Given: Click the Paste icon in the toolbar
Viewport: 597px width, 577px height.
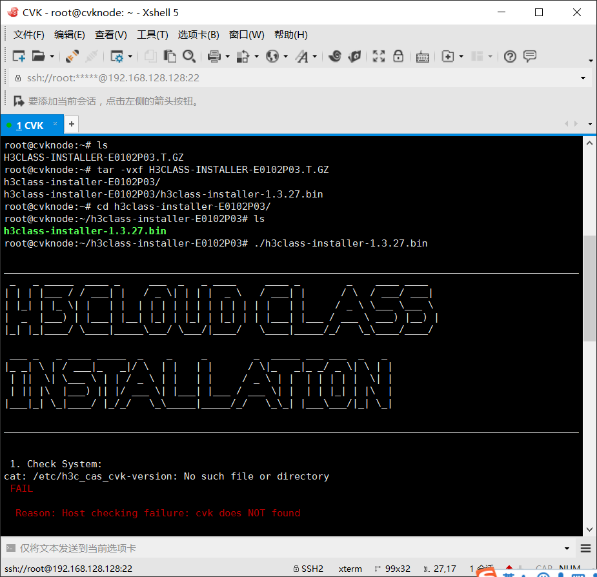Looking at the screenshot, I should coord(170,56).
